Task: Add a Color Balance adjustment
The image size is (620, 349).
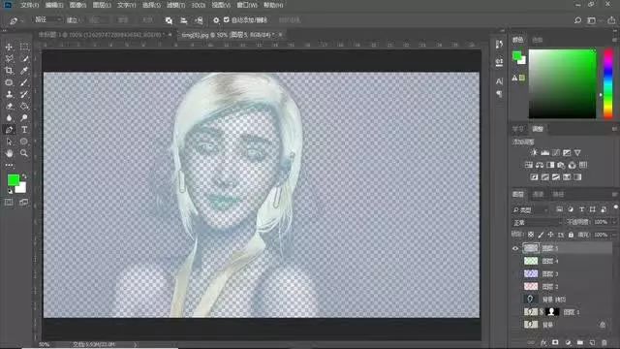Action: pyautogui.click(x=540, y=165)
